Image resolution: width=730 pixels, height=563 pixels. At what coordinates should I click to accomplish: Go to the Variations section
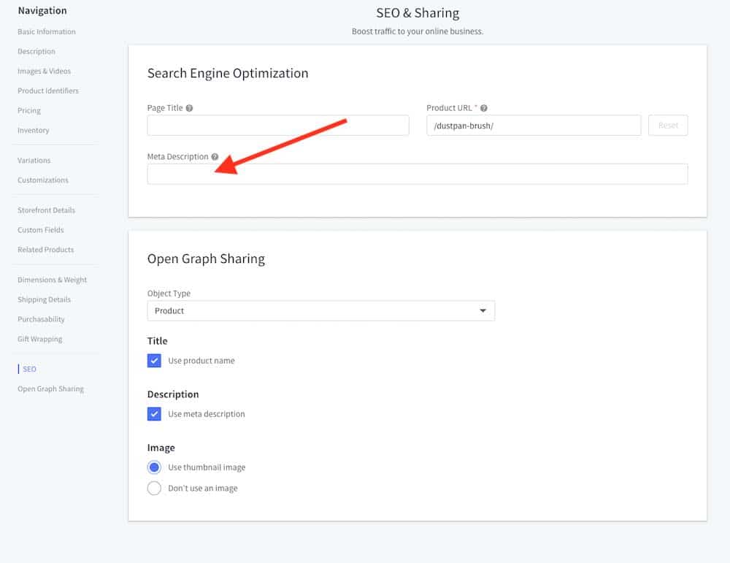click(x=34, y=161)
